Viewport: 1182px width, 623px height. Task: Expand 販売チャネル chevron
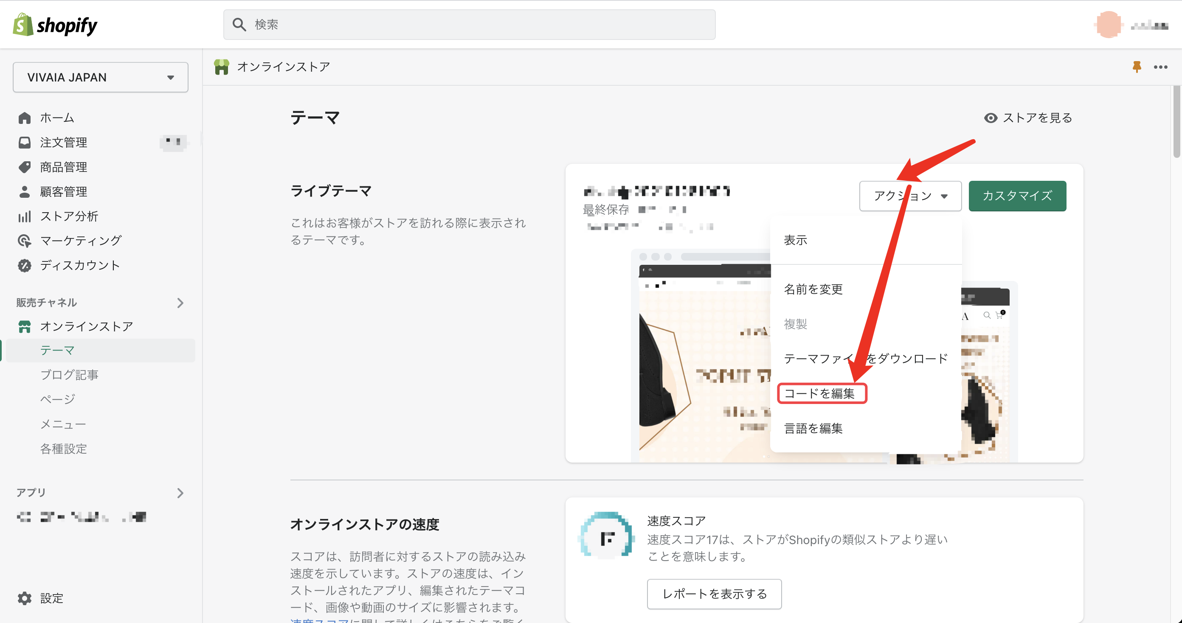[x=180, y=303]
